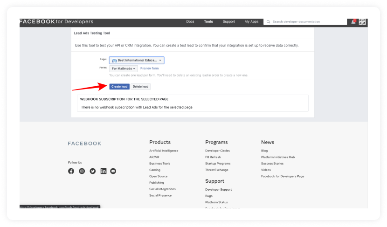This screenshot has height=227, width=387.
Task: Open the Publishing link
Action: coord(157,183)
